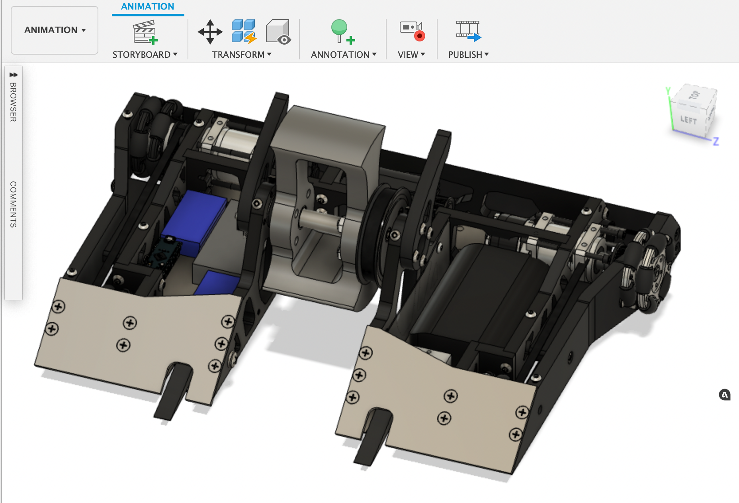The image size is (739, 503).
Task: Click the LEFT face of ViewCube
Action: click(x=688, y=120)
